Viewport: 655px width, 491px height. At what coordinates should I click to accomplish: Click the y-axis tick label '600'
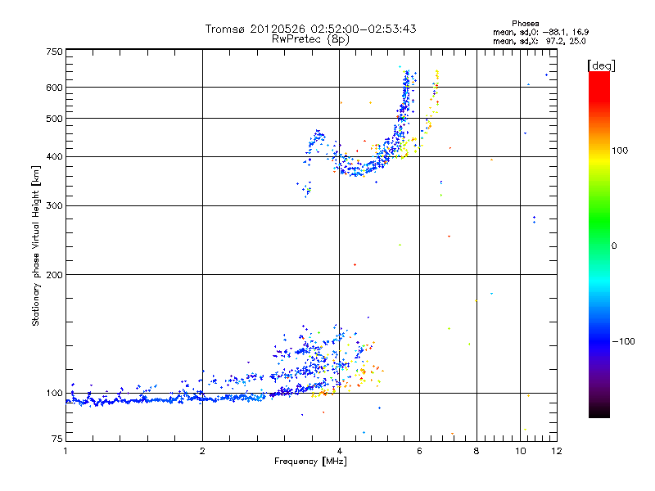click(54, 88)
